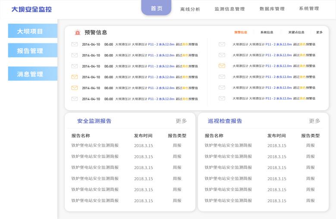
Task: Select the 数据库管理 tab
Action: 272,9
